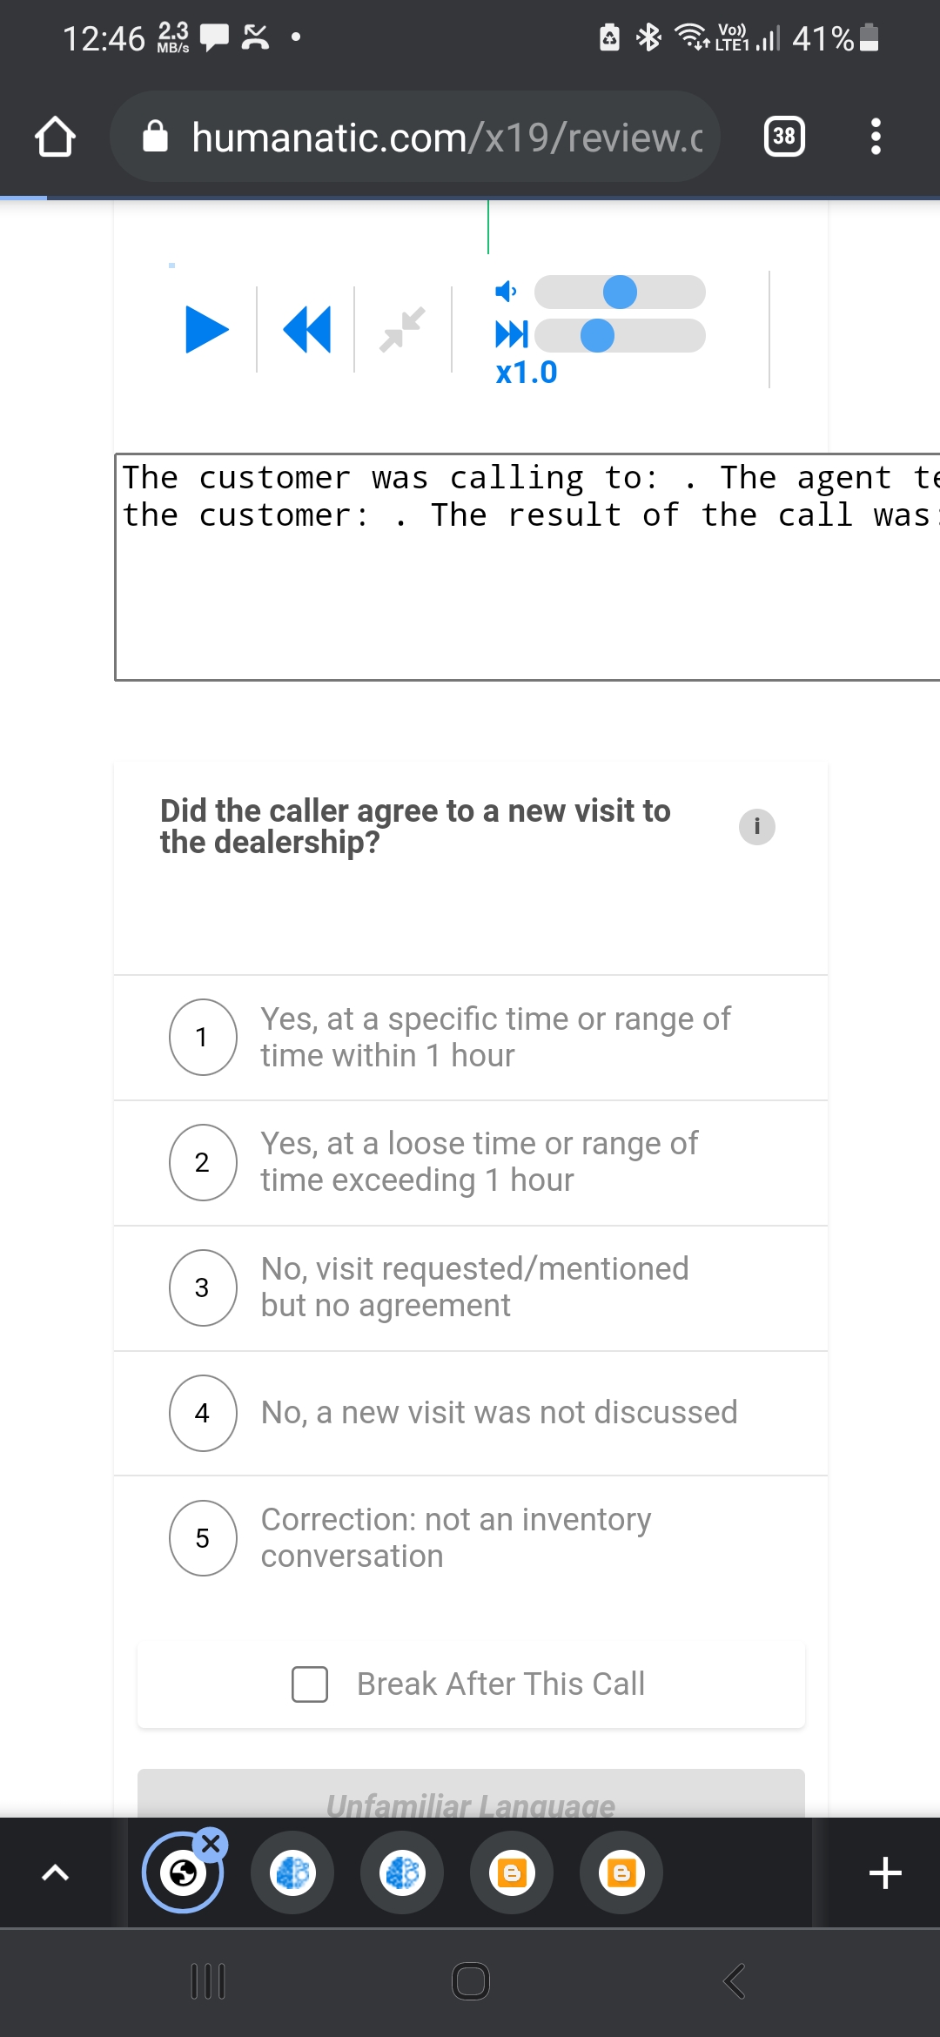Adjust the volume slider knob
Viewport: 940px width, 2037px height.
point(620,292)
